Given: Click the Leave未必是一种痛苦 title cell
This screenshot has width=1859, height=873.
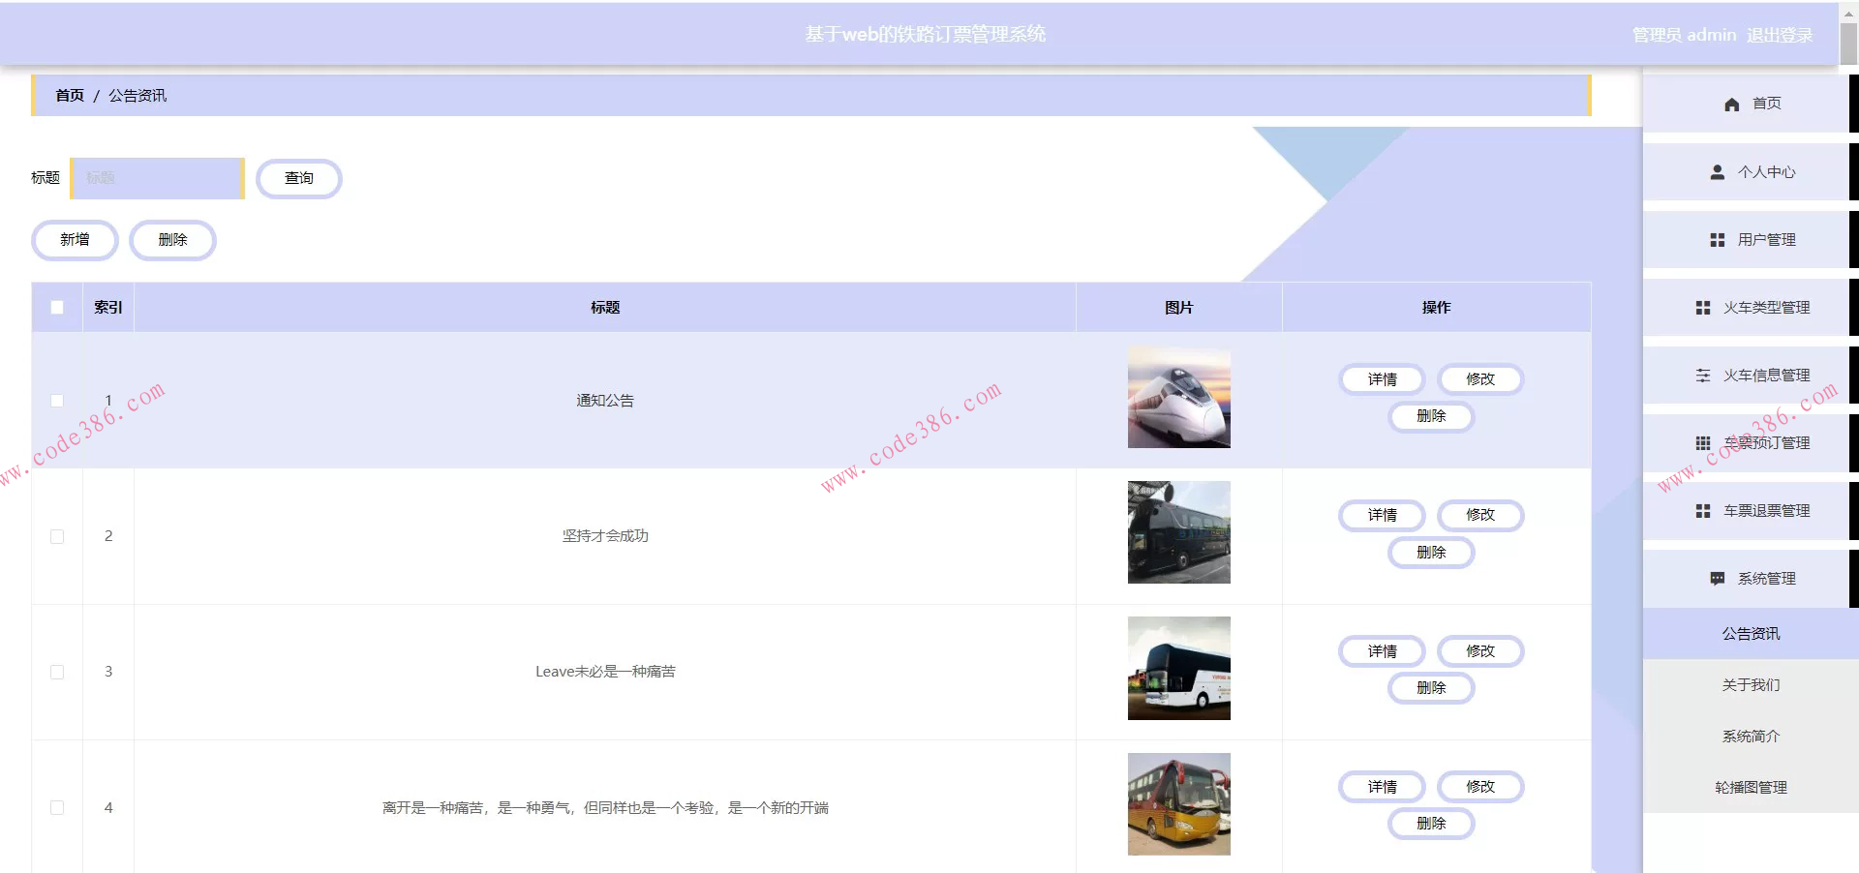Looking at the screenshot, I should (x=605, y=672).
